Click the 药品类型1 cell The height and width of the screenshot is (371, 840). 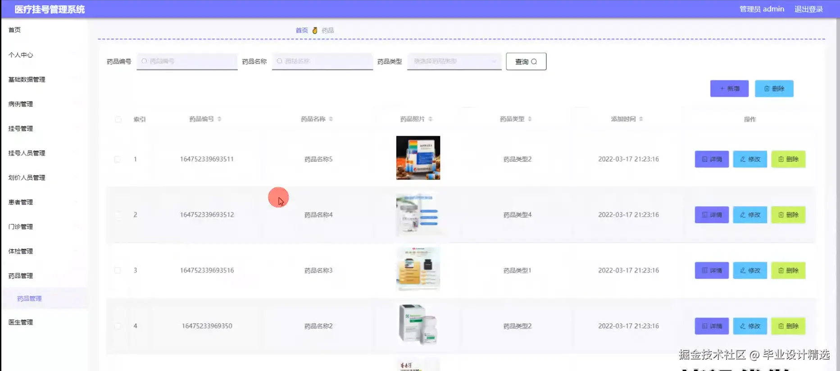point(517,270)
